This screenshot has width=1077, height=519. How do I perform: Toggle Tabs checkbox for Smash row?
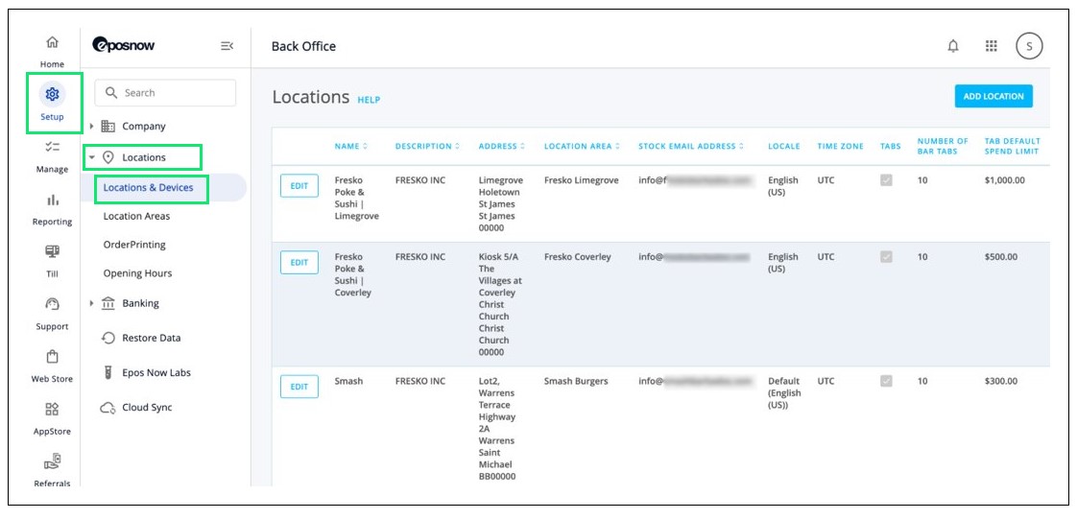[x=886, y=381]
